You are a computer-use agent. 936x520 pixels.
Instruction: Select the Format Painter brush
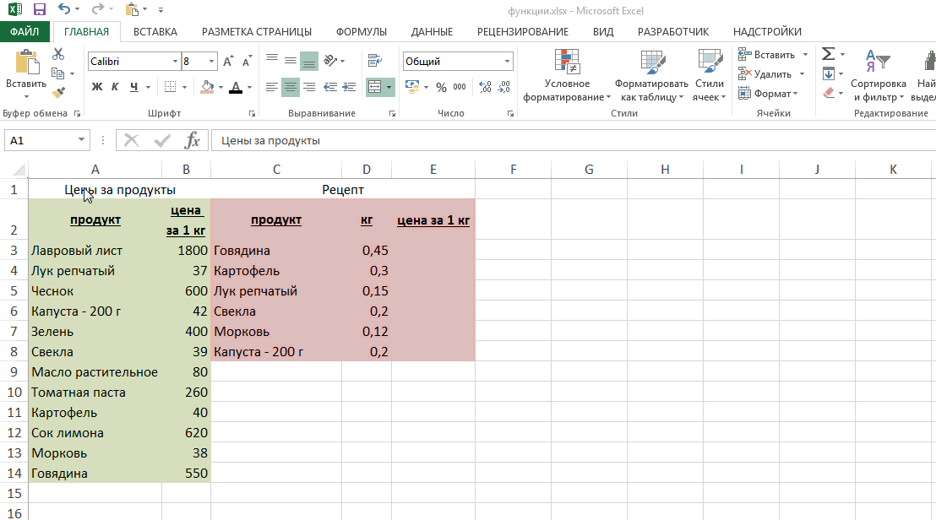[58, 93]
